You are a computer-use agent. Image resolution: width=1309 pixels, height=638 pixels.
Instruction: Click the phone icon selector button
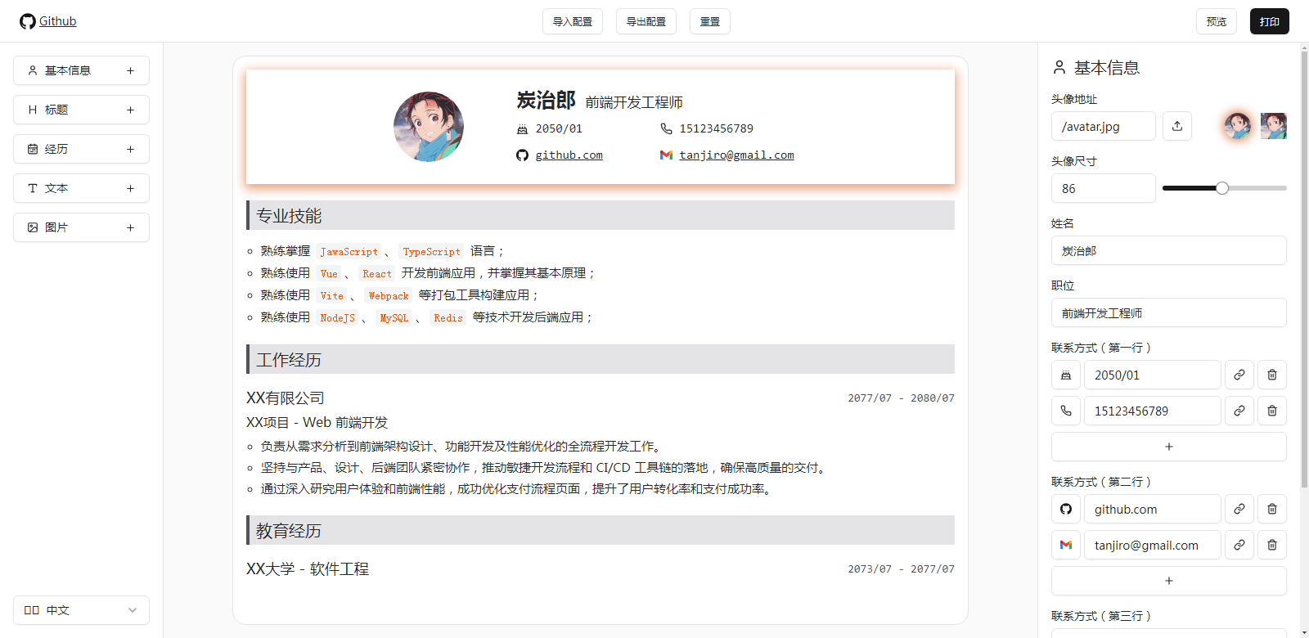coord(1065,411)
